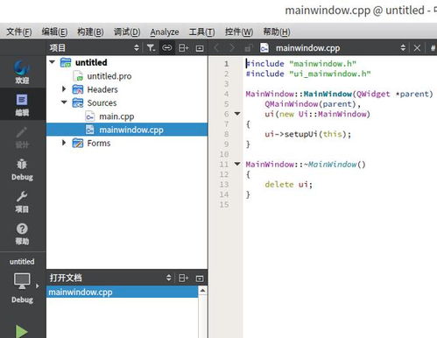Open the 构建(B) menu

[x=90, y=32]
